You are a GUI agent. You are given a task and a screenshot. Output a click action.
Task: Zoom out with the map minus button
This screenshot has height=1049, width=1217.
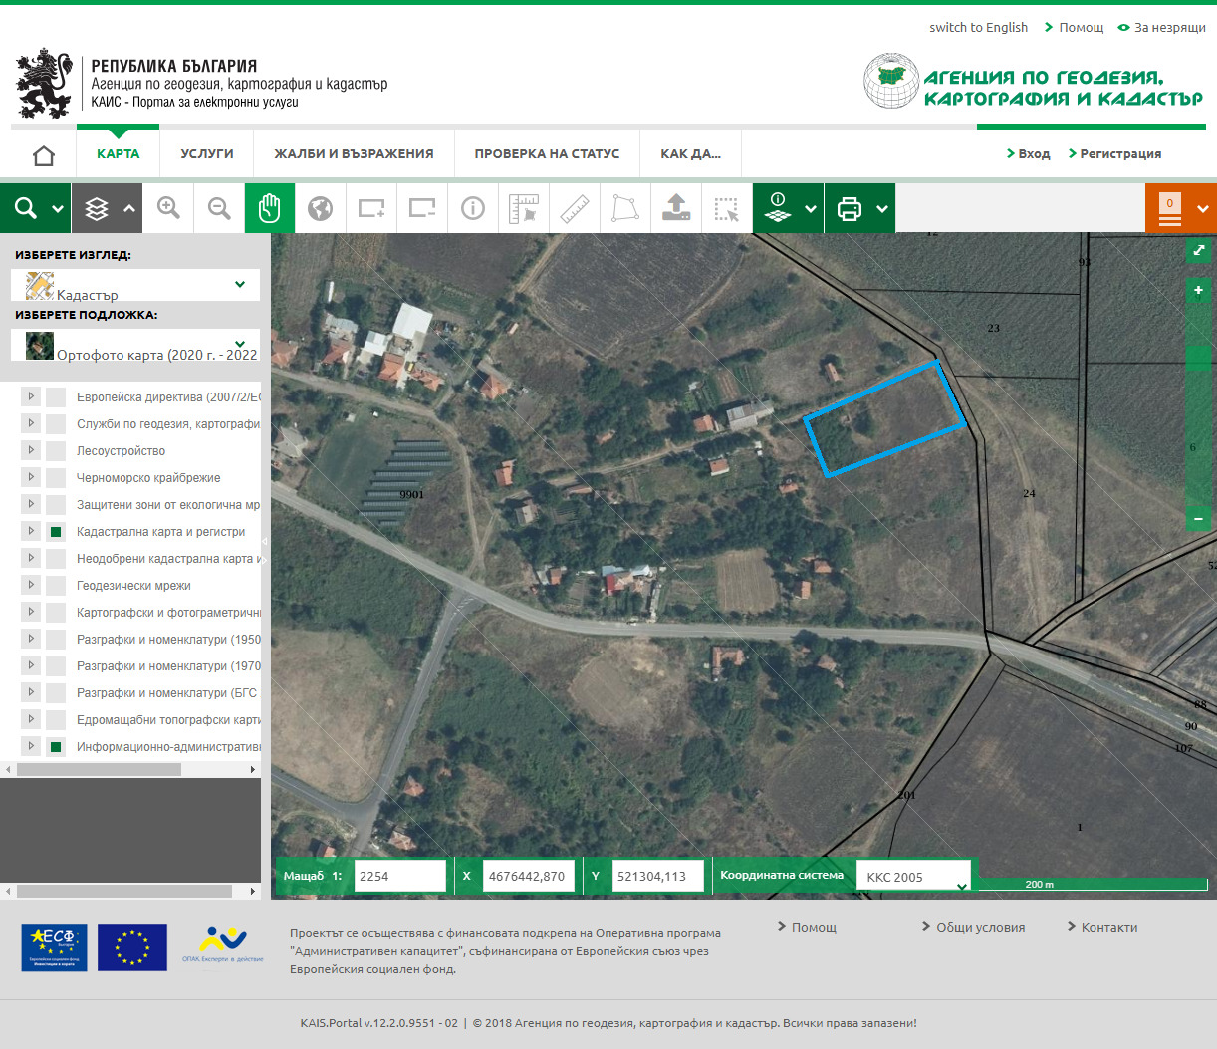pyautogui.click(x=1198, y=518)
